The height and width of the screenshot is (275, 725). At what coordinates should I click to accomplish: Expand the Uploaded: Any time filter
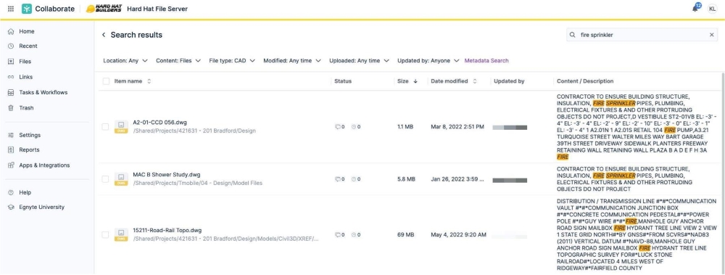360,61
